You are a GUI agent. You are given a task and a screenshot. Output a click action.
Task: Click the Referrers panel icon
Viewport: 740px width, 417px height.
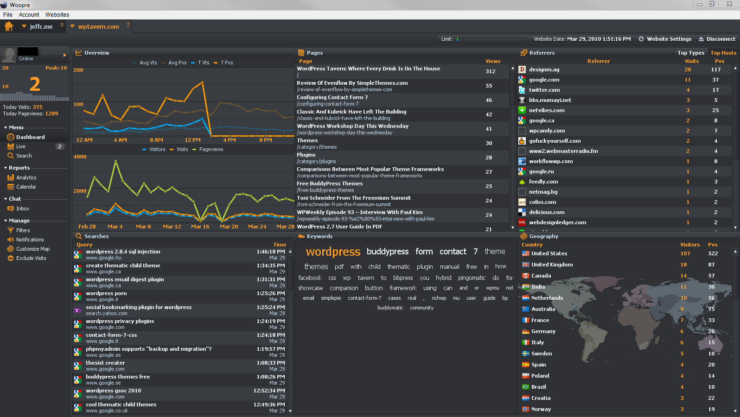pyautogui.click(x=523, y=53)
